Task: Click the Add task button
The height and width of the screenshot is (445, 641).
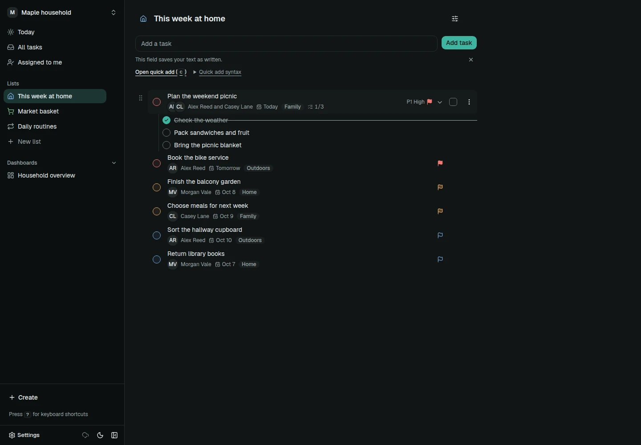Action: 459,43
